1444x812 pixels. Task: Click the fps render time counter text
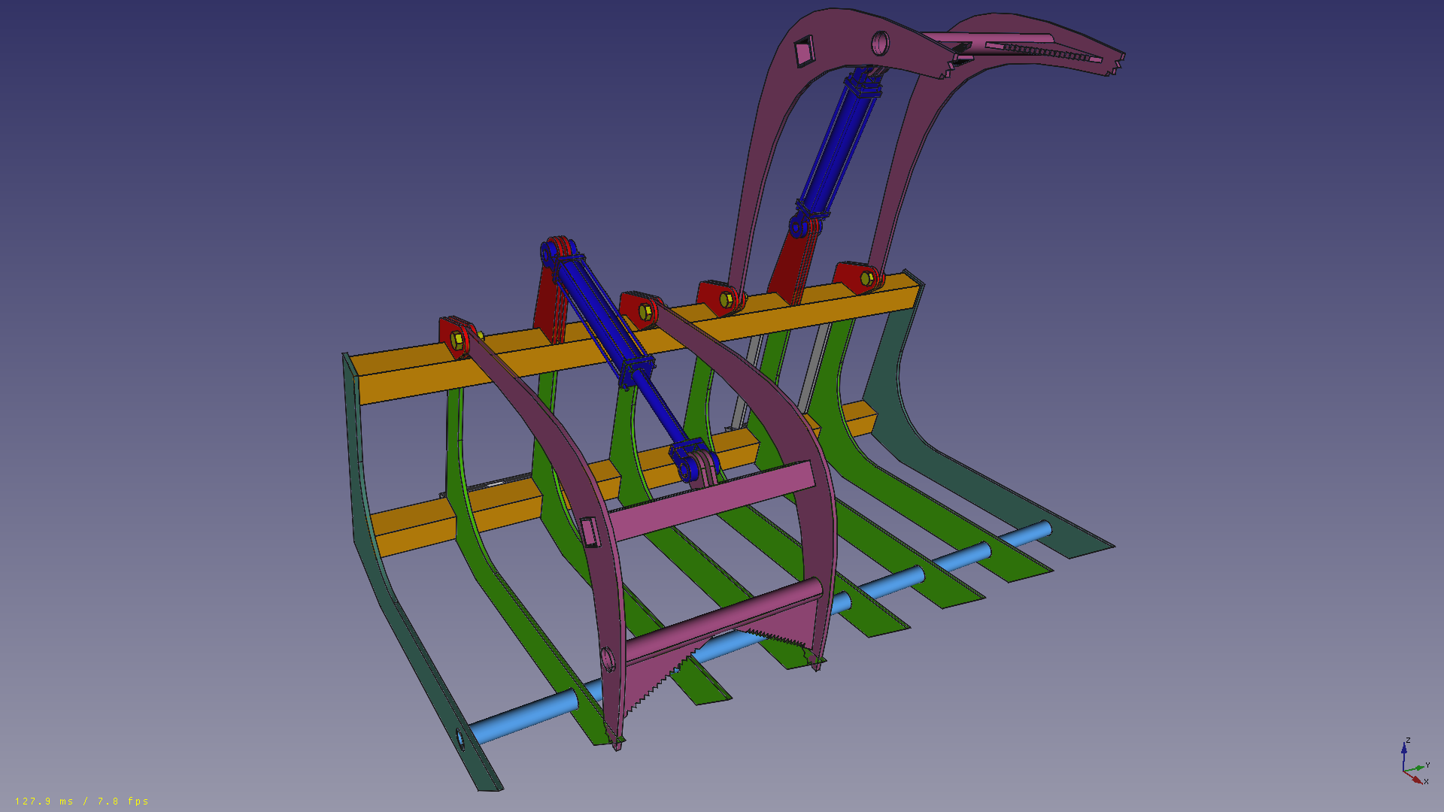tap(82, 801)
